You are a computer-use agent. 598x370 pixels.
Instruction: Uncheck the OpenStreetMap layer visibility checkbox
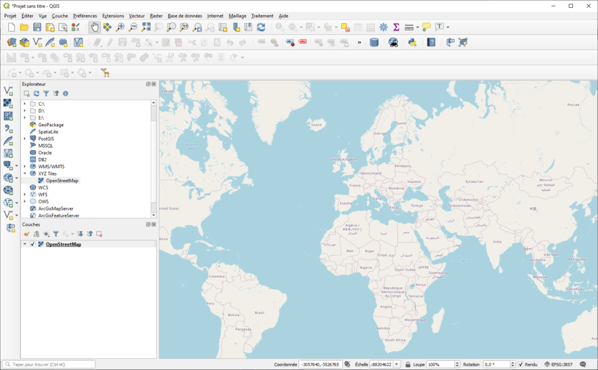click(x=32, y=244)
